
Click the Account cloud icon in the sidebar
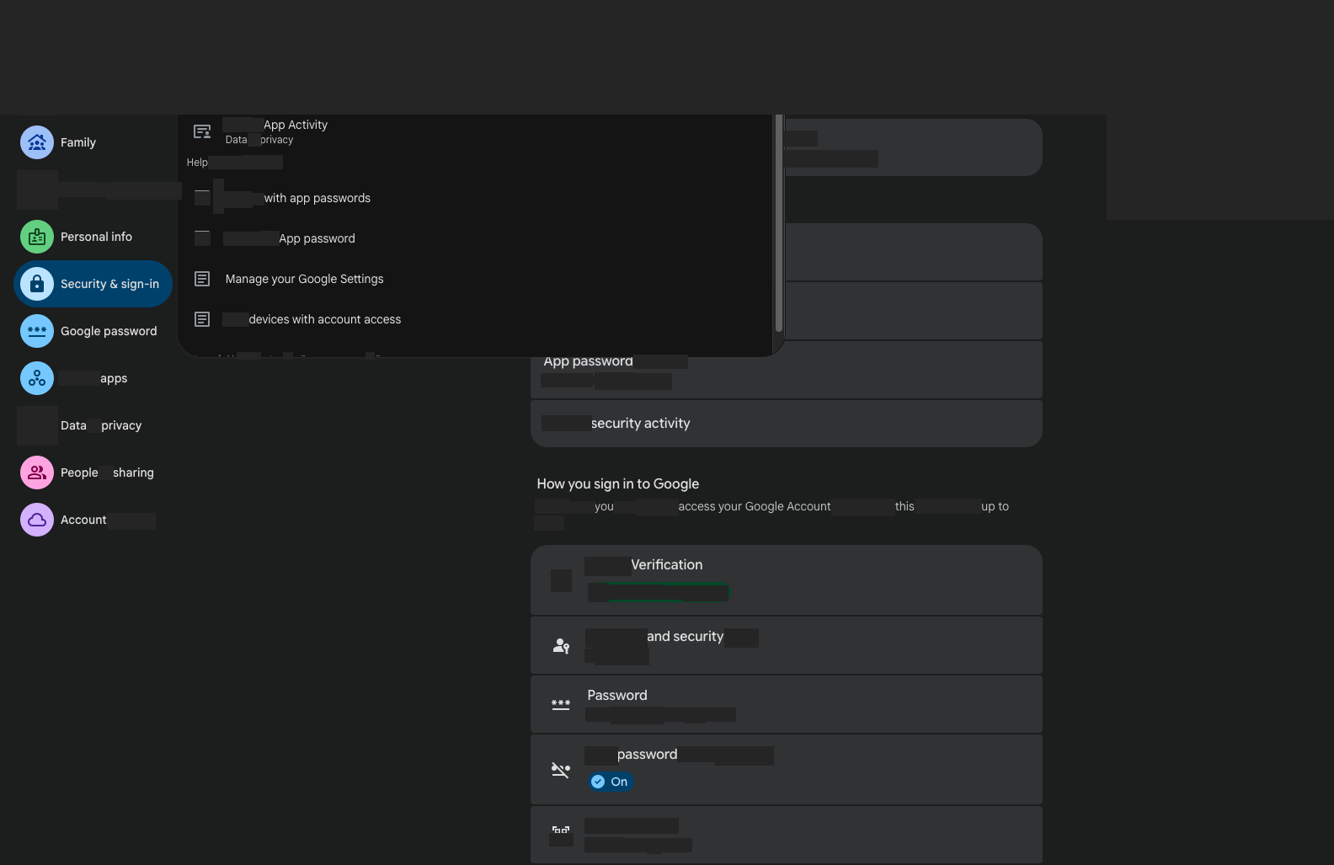[x=37, y=520]
